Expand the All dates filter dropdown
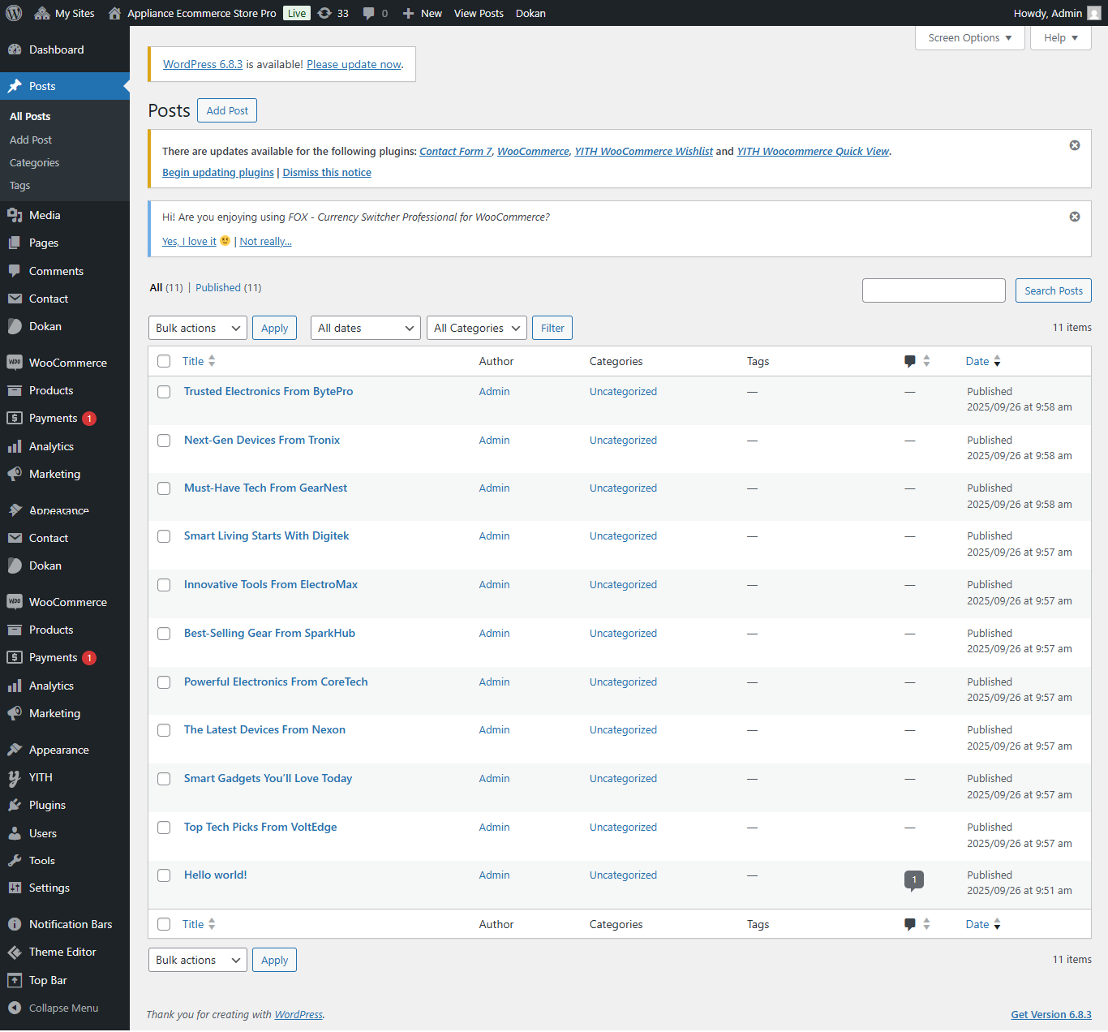 [x=365, y=328]
